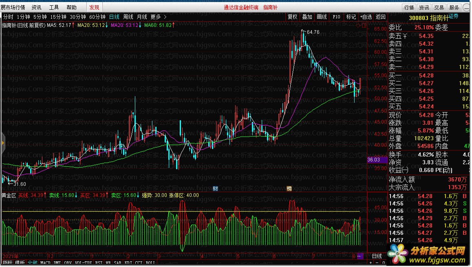This screenshot has width=472, height=267.
Task: Click the purple box on time axis
Action: point(360,256)
